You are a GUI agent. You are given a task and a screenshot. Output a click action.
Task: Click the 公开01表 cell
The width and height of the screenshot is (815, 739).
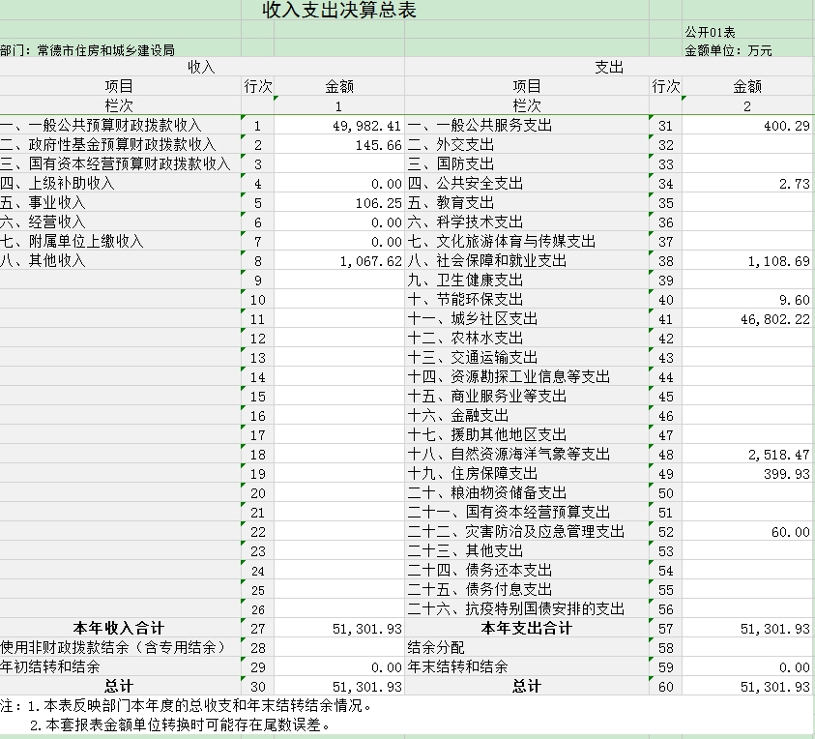(711, 31)
